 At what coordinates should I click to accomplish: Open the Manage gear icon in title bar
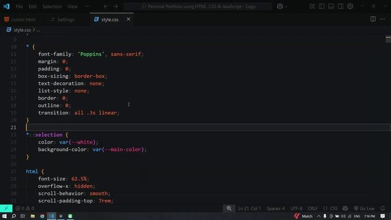coord(350,7)
